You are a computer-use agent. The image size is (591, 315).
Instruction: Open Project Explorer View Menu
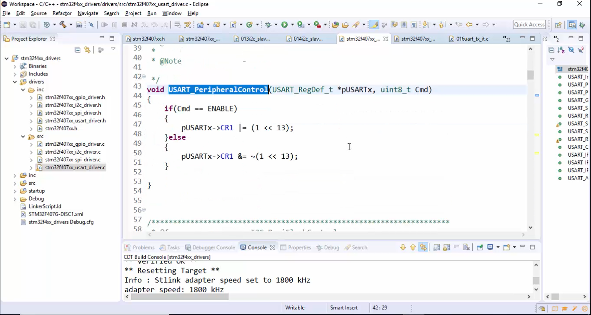pos(113,49)
